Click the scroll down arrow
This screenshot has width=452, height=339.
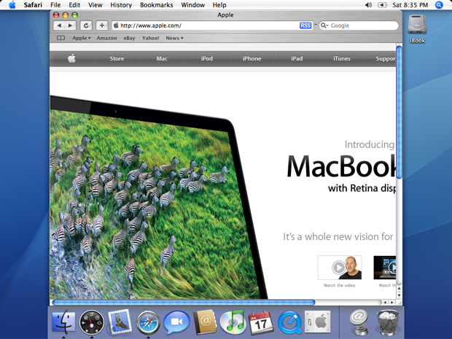(400, 295)
